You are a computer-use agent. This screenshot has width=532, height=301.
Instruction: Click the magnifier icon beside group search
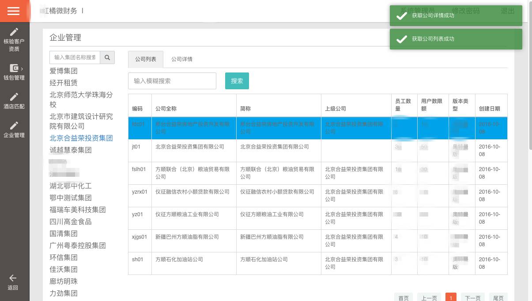coord(107,57)
